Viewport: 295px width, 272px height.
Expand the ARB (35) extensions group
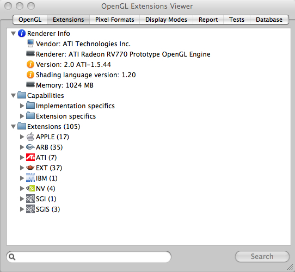coord(22,147)
